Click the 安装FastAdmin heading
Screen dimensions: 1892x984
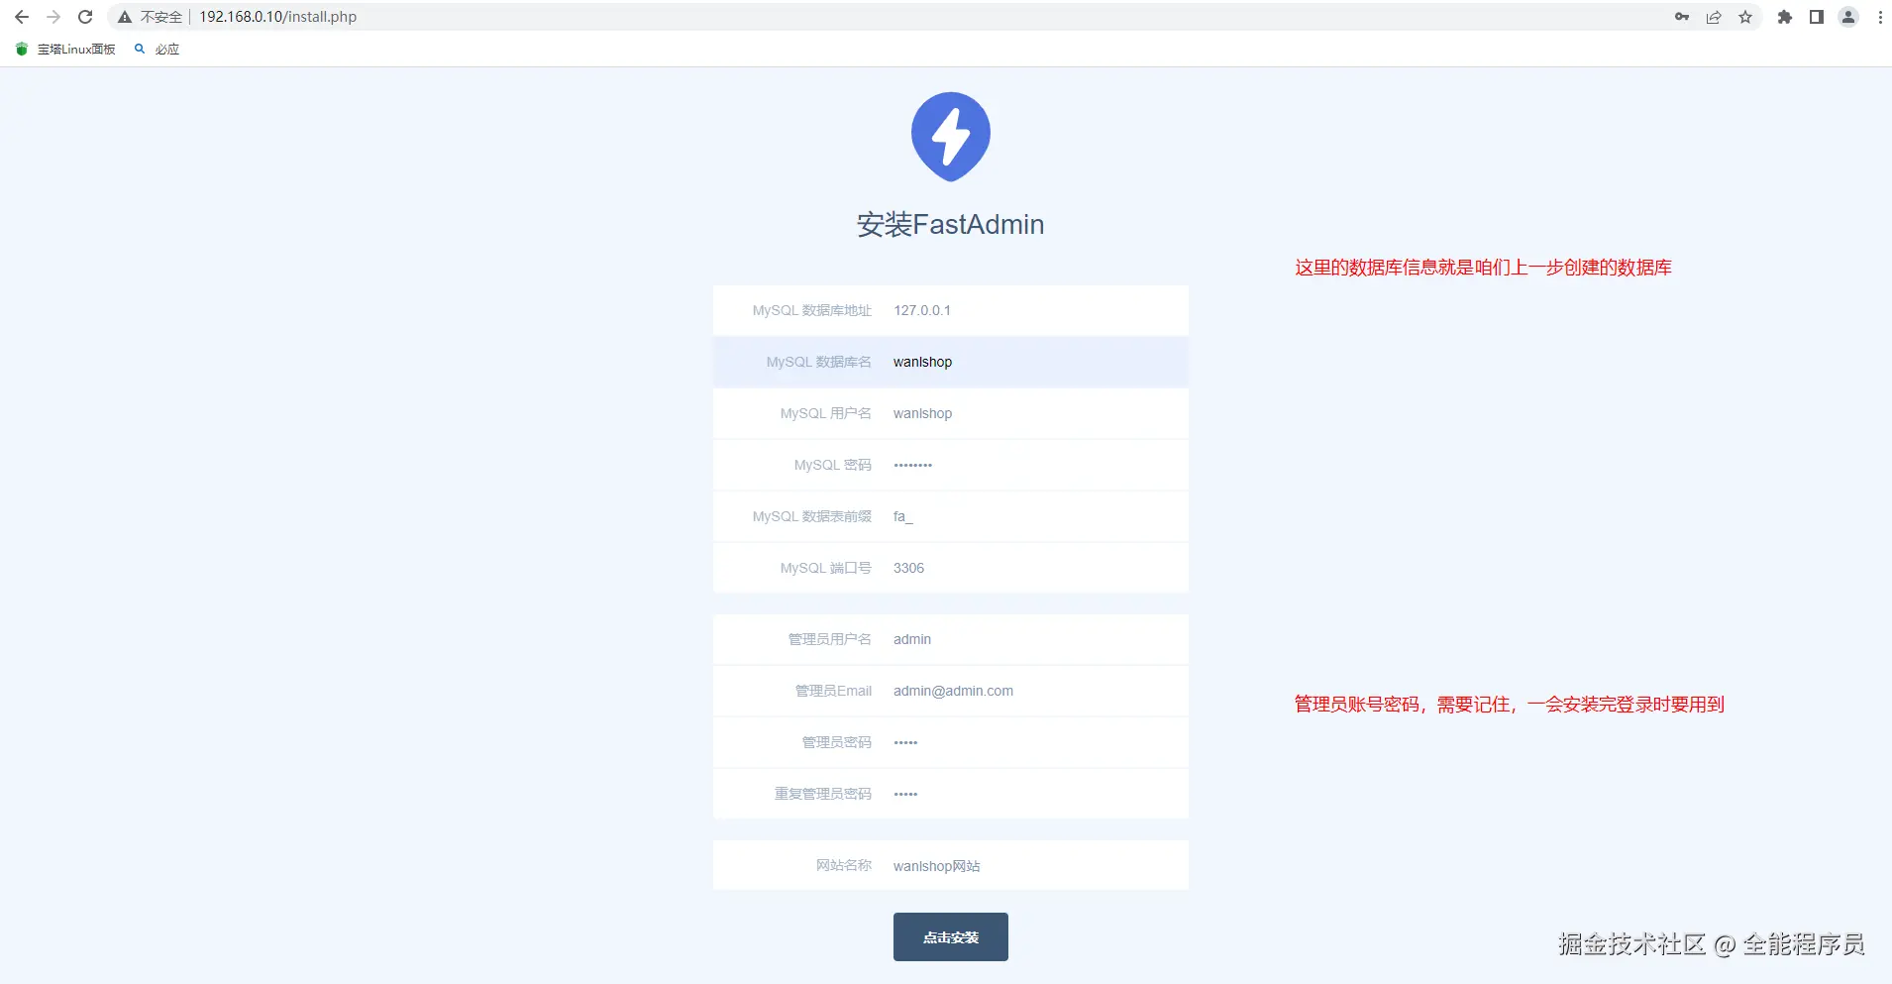(x=951, y=225)
